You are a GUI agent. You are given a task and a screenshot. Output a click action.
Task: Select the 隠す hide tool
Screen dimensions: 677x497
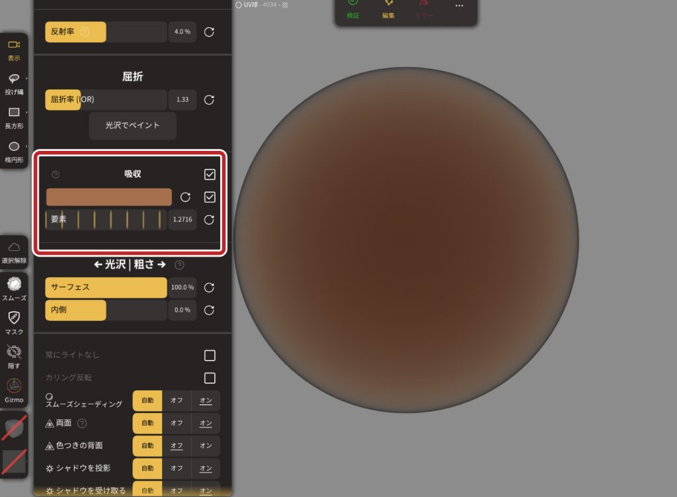(14, 355)
